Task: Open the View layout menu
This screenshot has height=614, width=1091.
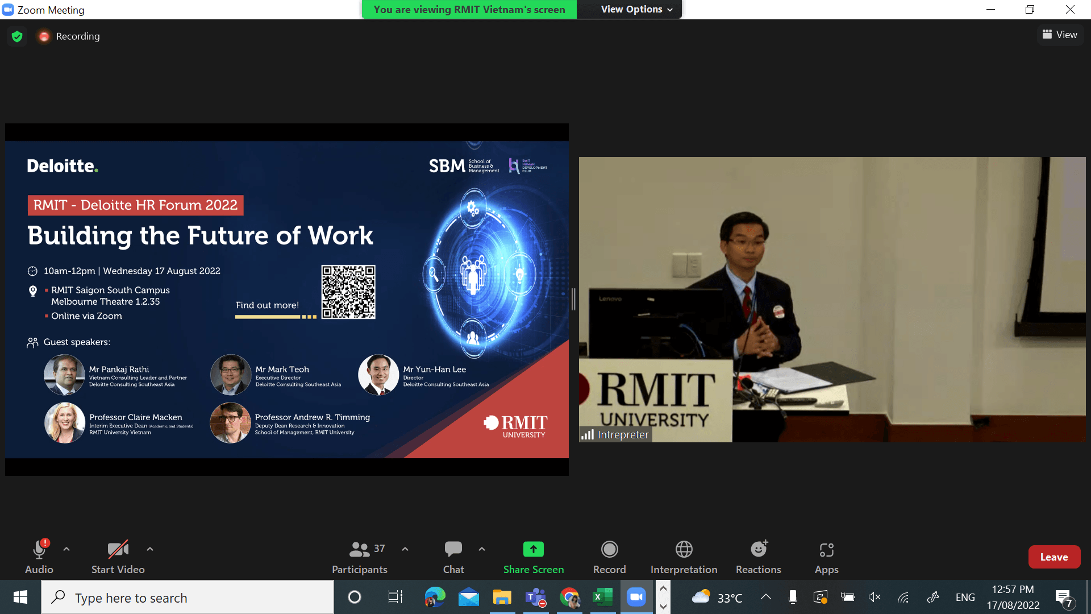Action: [x=1060, y=35]
